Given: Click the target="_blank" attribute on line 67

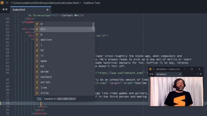Looking at the screenshot, I should point(122,83).
